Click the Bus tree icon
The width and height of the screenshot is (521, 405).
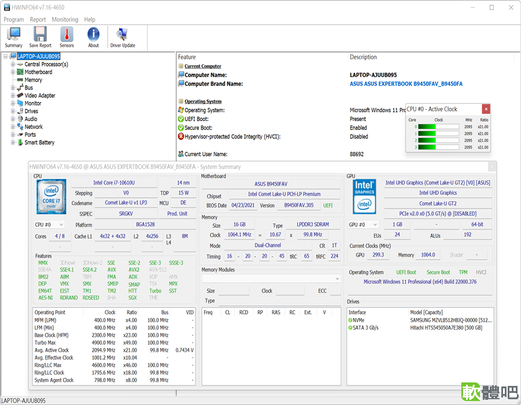20,87
